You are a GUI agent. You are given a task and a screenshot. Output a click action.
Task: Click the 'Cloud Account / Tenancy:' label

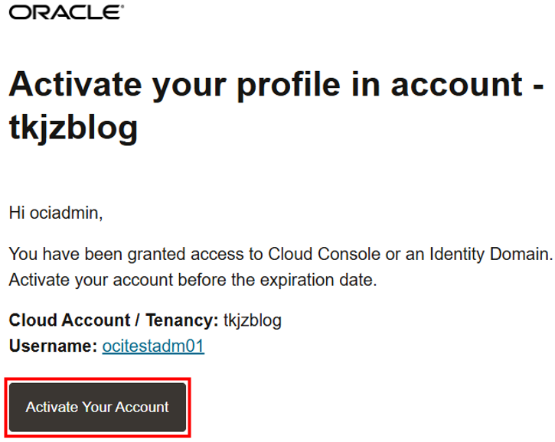pos(113,320)
